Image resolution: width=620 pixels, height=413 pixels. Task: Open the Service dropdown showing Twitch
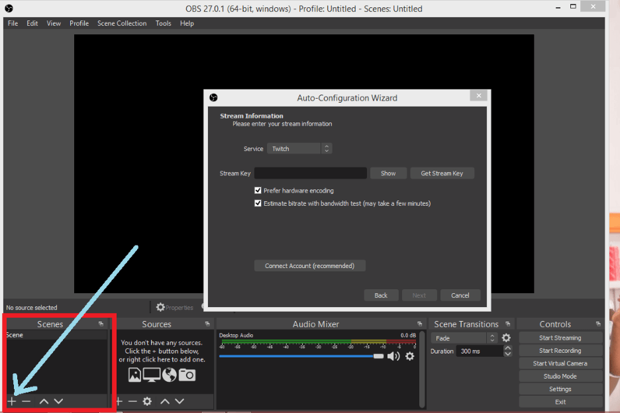click(299, 149)
